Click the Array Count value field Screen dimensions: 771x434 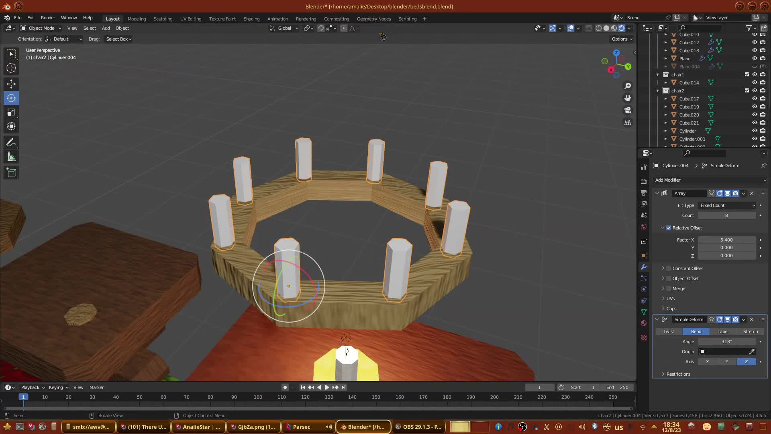click(726, 215)
